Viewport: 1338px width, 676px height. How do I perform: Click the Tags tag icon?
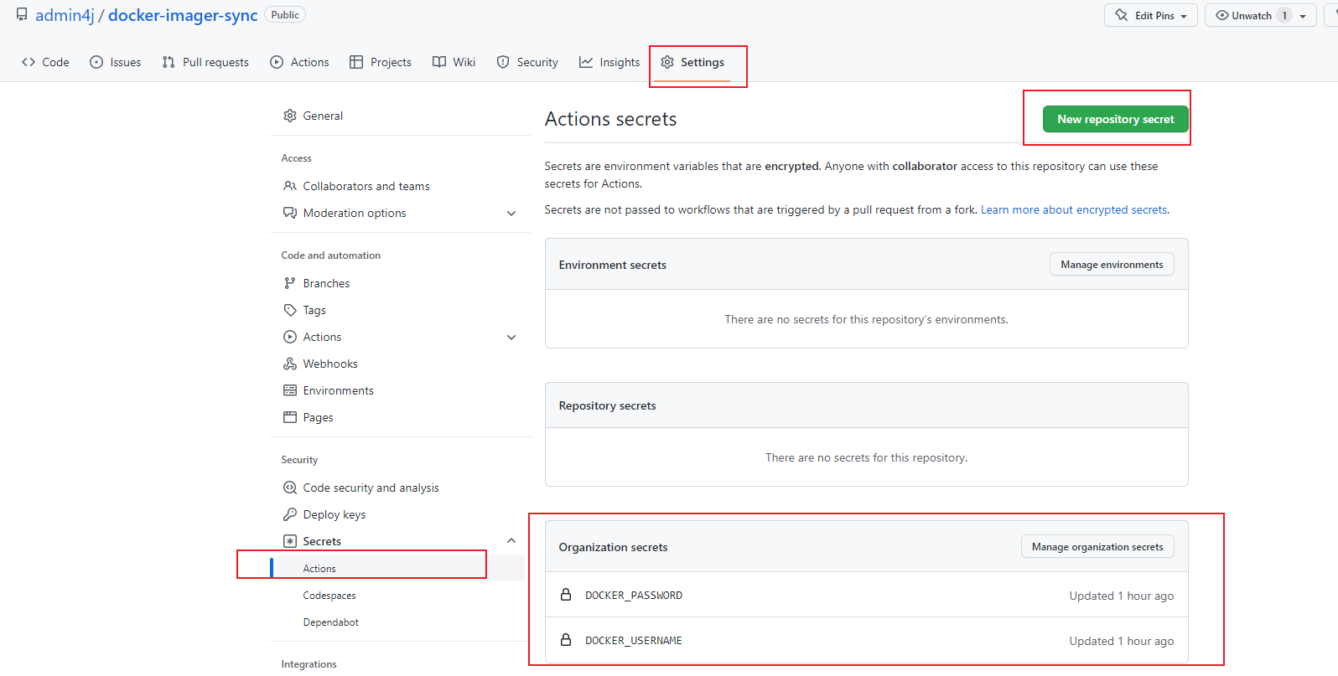[x=290, y=310]
